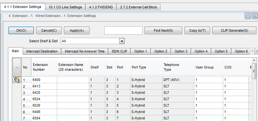Select 4.1.1 Extension Settings tab

(23, 7)
